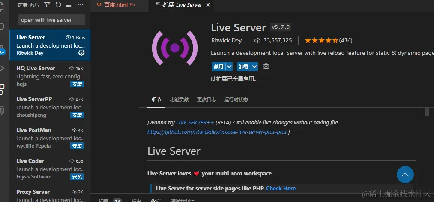Image resolution: width=434 pixels, height=202 pixels.
Task: Click the install count download icon
Action: [x=257, y=40]
